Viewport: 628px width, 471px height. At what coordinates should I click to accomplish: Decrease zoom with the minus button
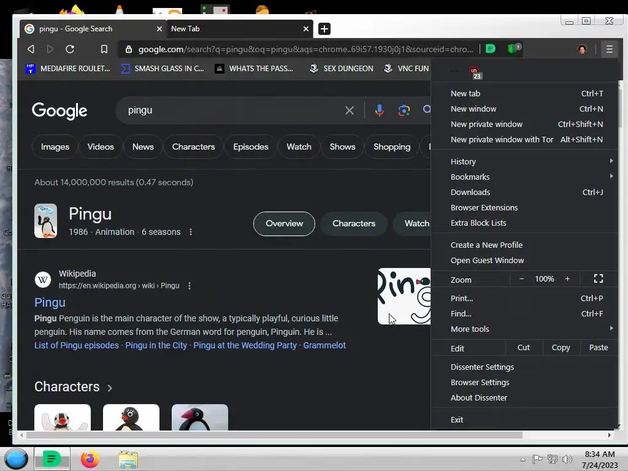pyautogui.click(x=521, y=279)
